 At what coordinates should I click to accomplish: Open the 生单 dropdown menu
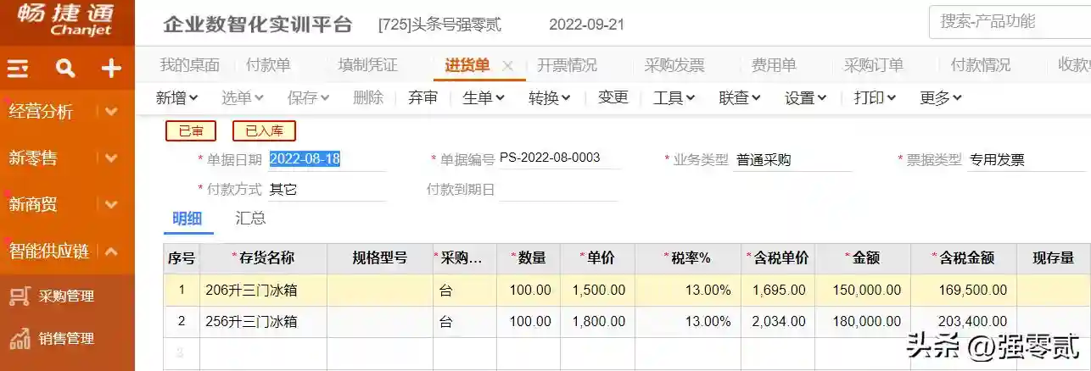pos(484,98)
